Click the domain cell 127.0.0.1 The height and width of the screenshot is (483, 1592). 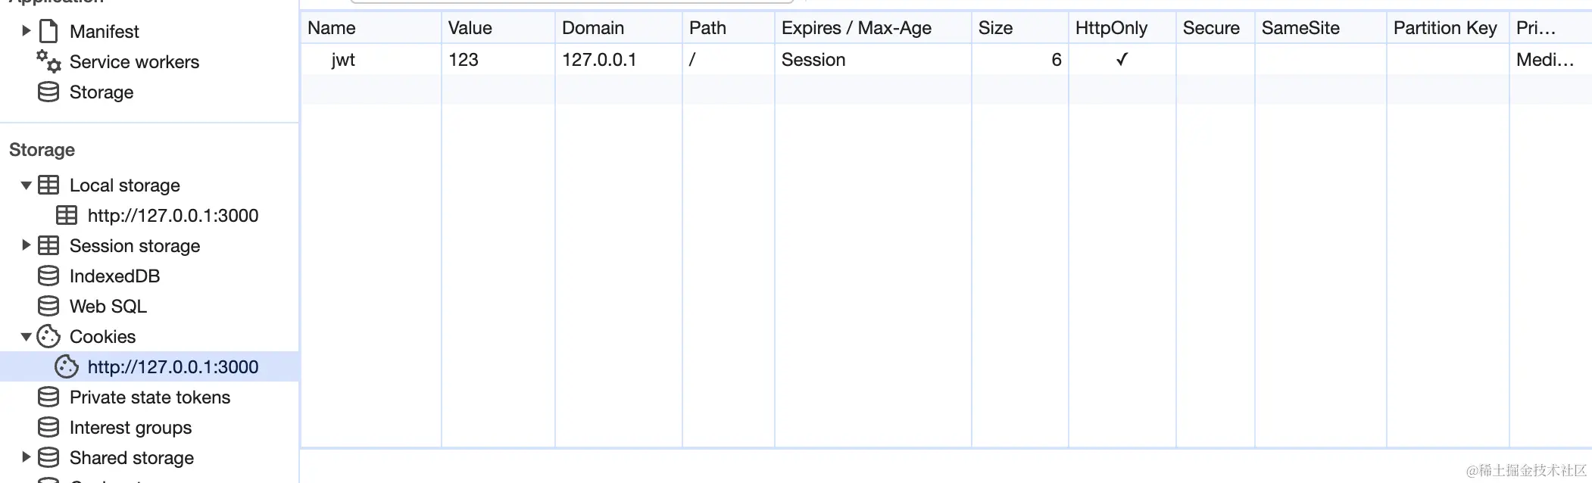619,59
